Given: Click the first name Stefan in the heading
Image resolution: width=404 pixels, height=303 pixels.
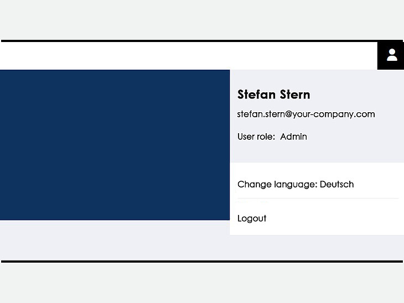Looking at the screenshot, I should (x=256, y=95).
